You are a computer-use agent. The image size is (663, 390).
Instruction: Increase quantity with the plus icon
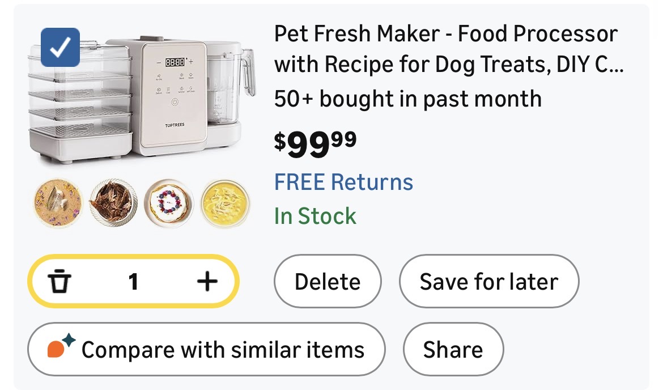pos(207,282)
